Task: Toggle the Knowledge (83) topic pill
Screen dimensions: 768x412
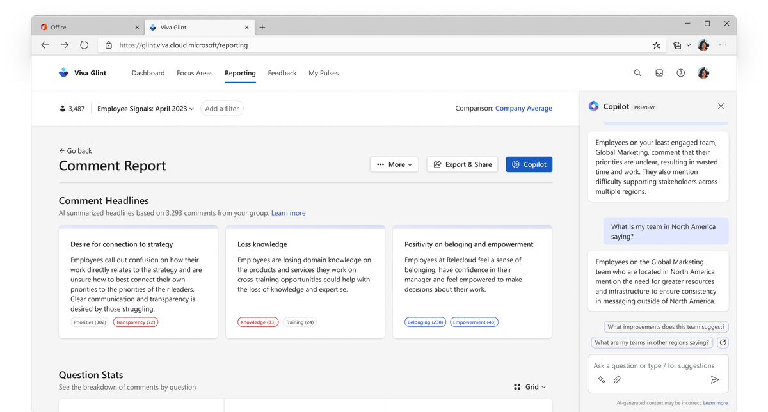Action: pyautogui.click(x=258, y=322)
